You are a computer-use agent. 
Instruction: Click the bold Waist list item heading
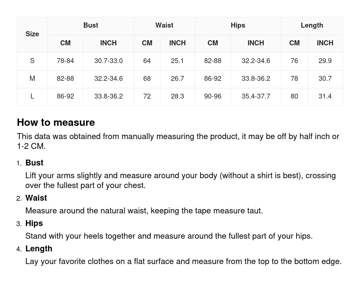click(x=36, y=198)
